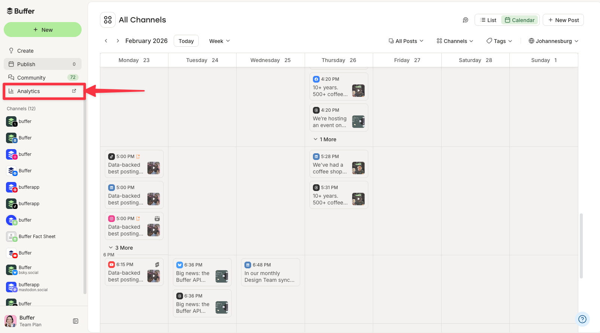Image resolution: width=600 pixels, height=333 pixels.
Task: Click February 2026 date label
Action: (146, 41)
